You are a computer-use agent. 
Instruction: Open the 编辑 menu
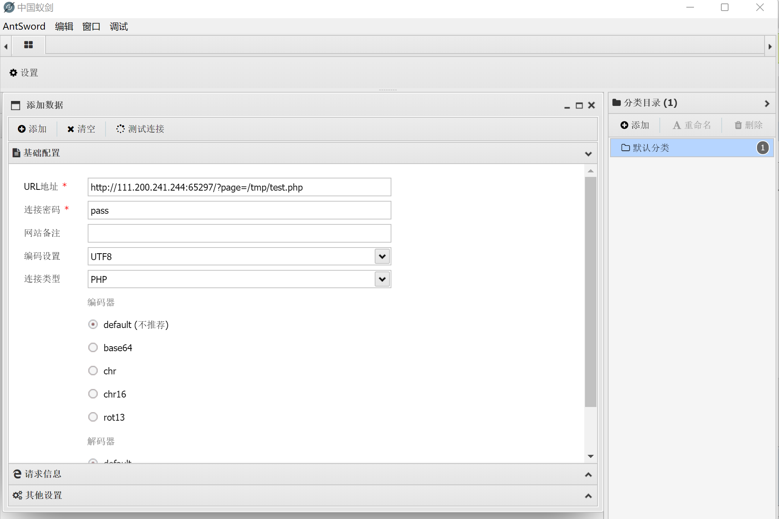click(x=64, y=26)
